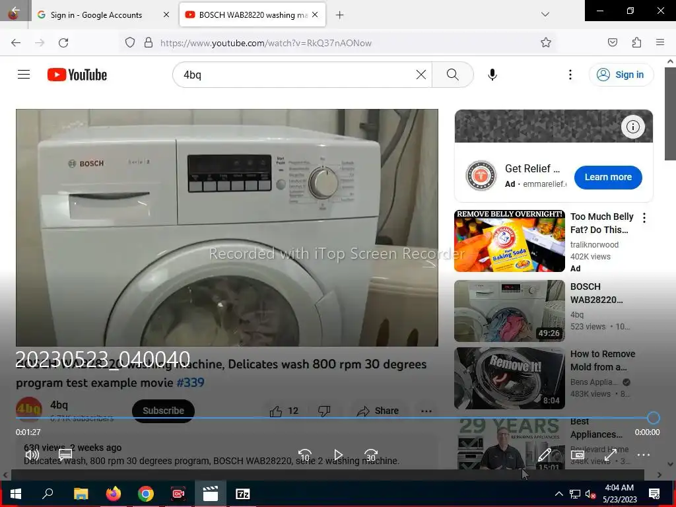
Task: Expand the list all tabs dropdown
Action: (x=545, y=15)
